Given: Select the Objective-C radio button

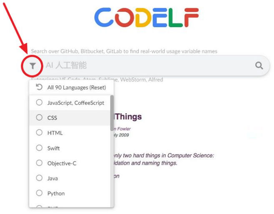Looking at the screenshot, I should (x=39, y=163).
